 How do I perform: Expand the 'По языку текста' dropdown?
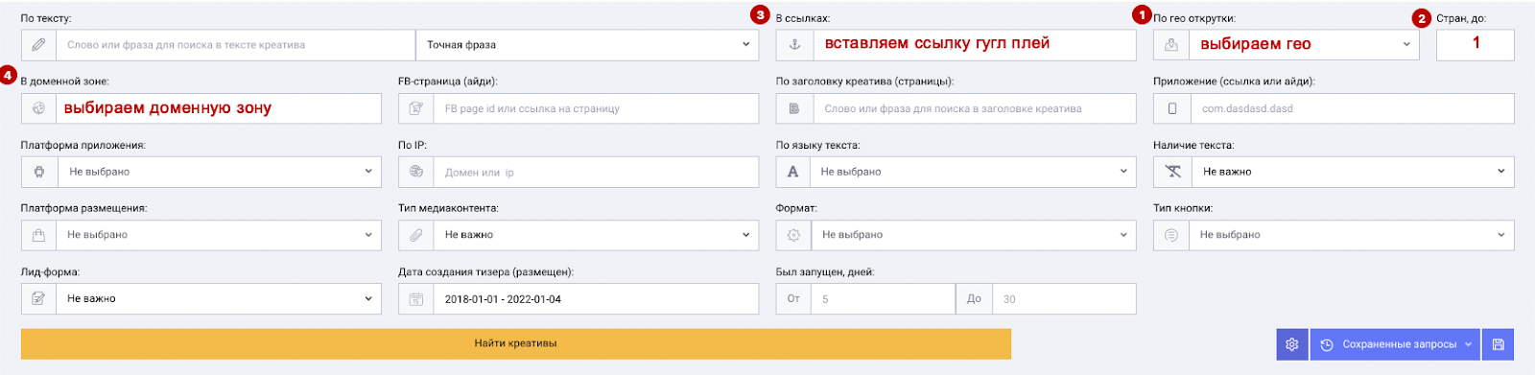974,172
